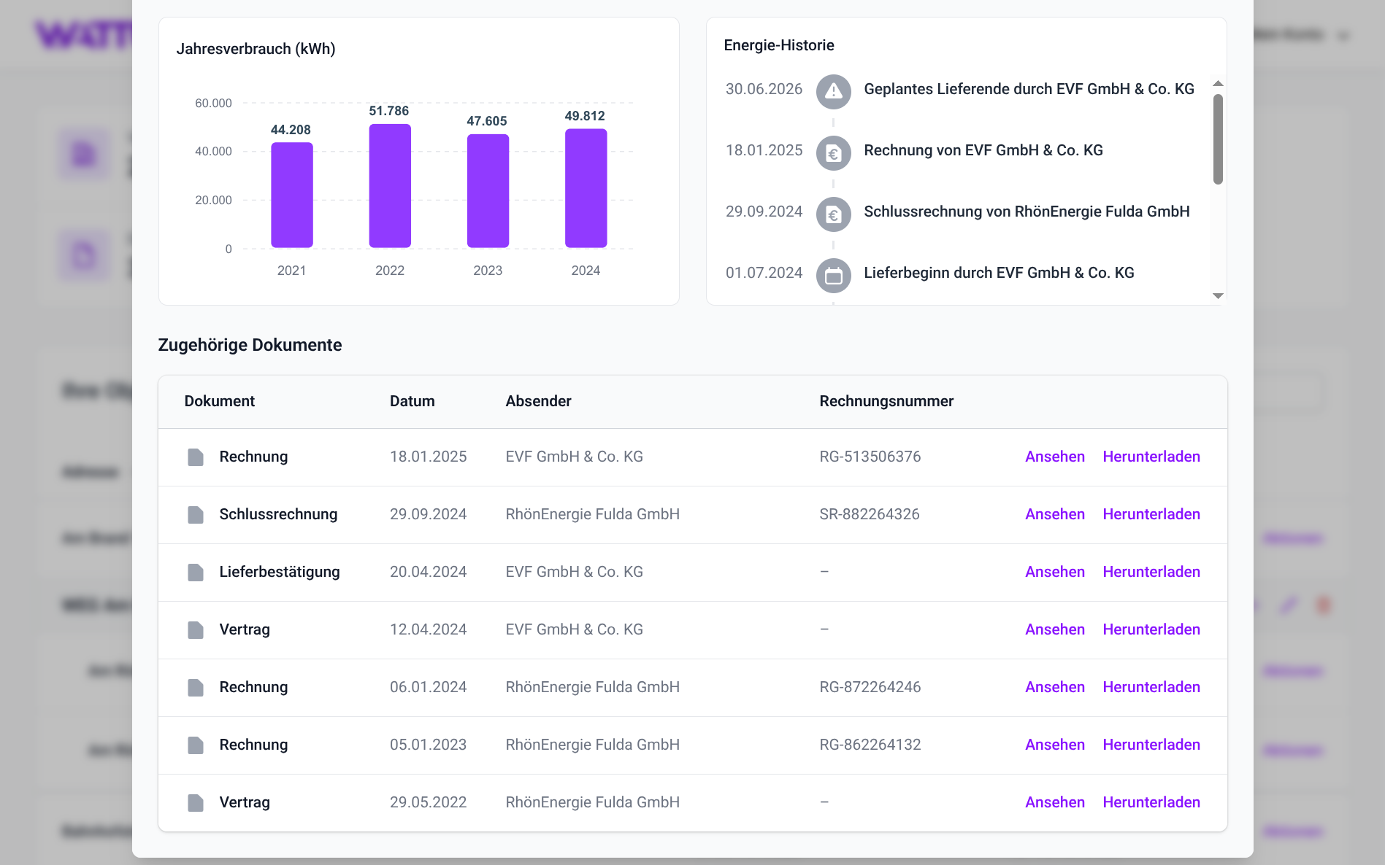The height and width of the screenshot is (865, 1385).
Task: Click the document icon next to Rechnung 18.01.2025
Action: (x=195, y=457)
